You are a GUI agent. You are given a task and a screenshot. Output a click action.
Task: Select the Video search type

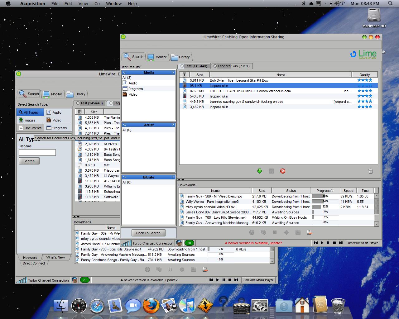pyautogui.click(x=58, y=120)
